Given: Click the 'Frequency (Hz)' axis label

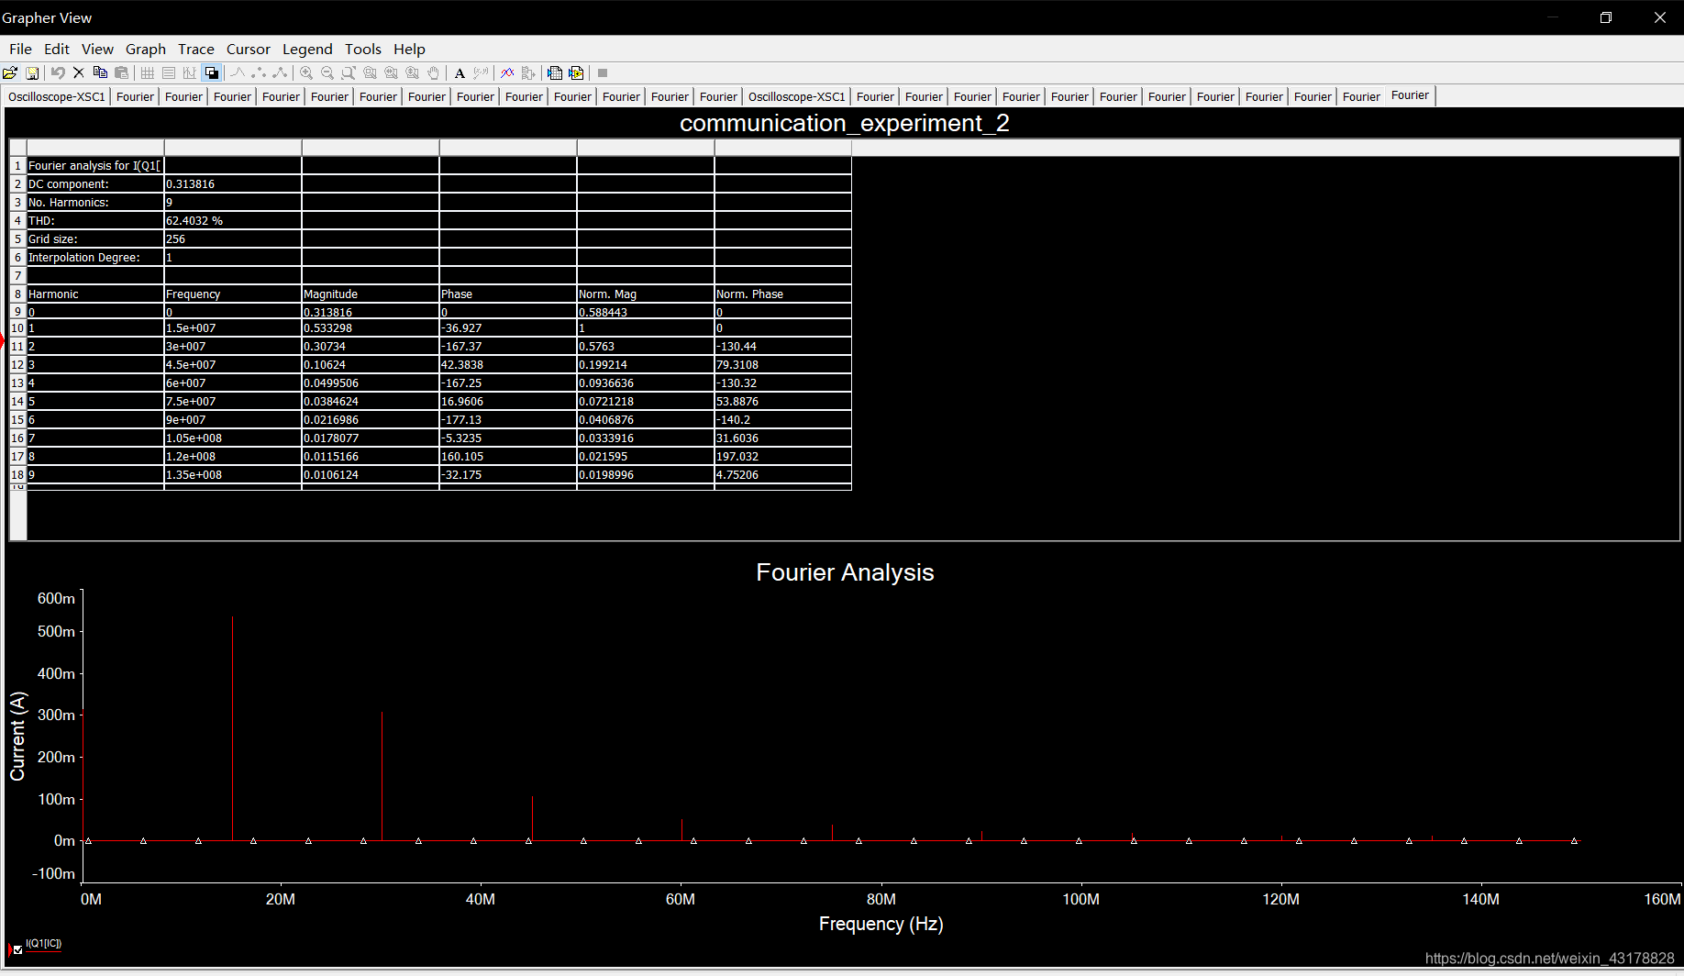Looking at the screenshot, I should (881, 924).
